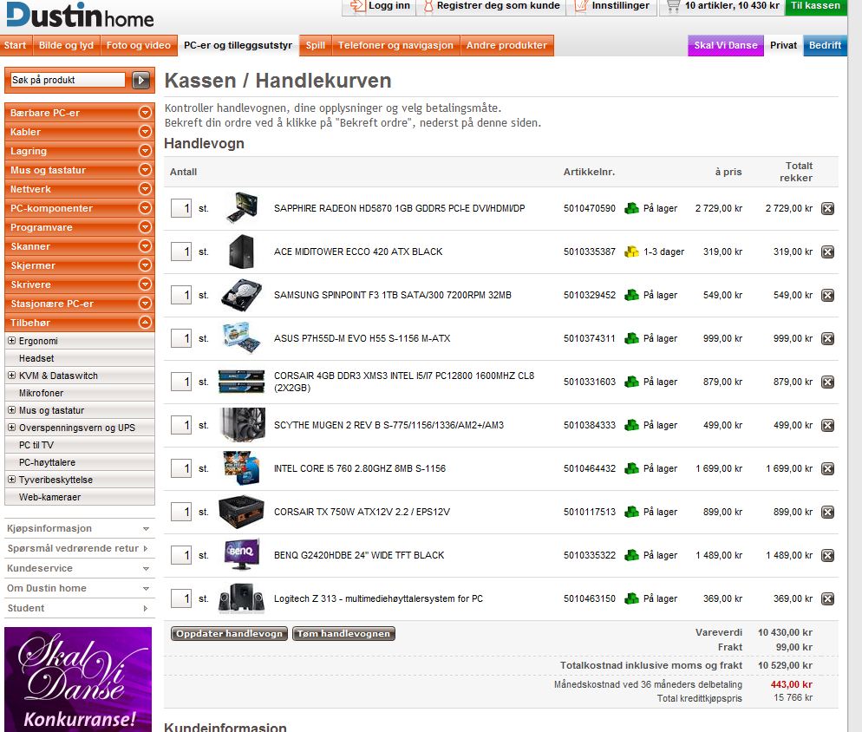Click the search go arrow button

[140, 81]
